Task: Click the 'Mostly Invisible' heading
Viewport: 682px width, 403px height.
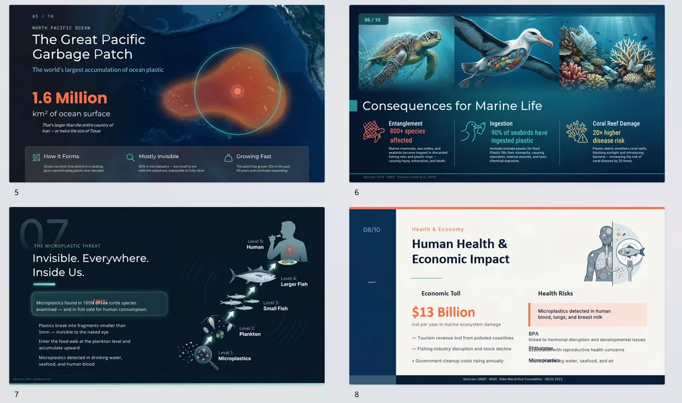Action: pos(159,157)
